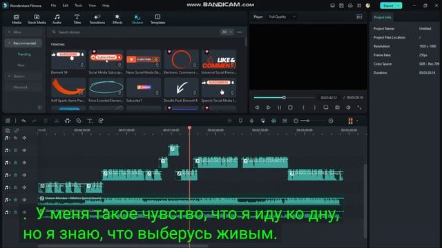
Task: Collapse the sticker sidebar with the arrow button
Action: pos(39,107)
